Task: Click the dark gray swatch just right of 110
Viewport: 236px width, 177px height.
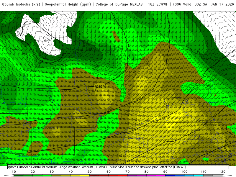Action: click(x=208, y=176)
